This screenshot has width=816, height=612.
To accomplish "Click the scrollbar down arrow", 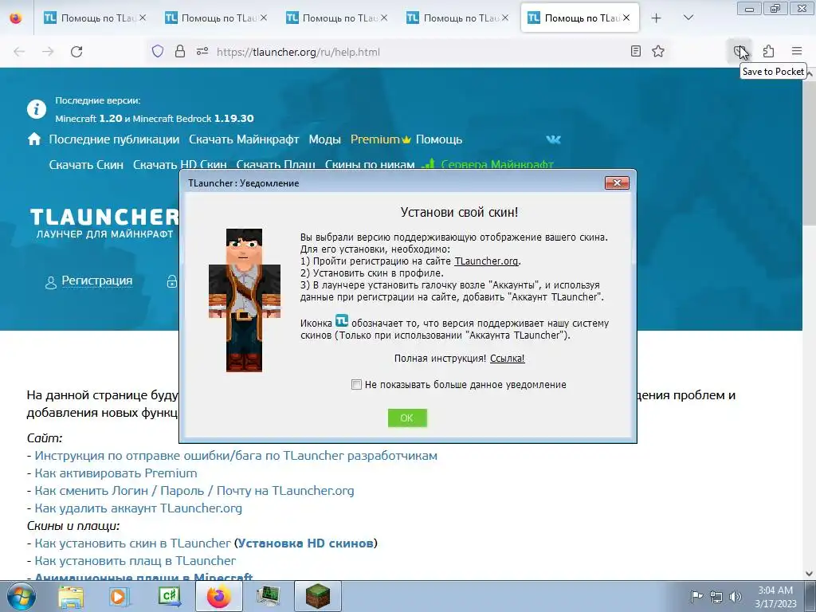I will (810, 574).
